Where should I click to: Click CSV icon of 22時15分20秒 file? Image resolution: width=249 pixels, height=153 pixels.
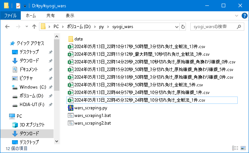pyautogui.click(x=71, y=70)
